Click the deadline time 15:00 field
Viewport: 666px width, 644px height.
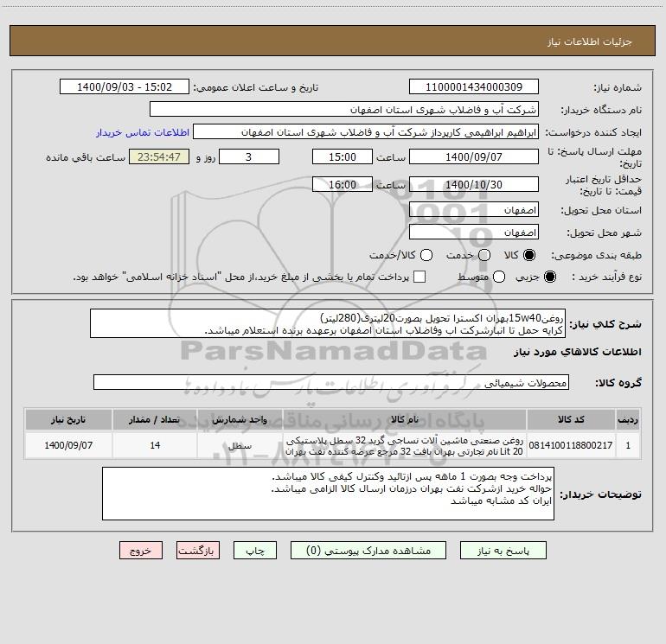343,156
